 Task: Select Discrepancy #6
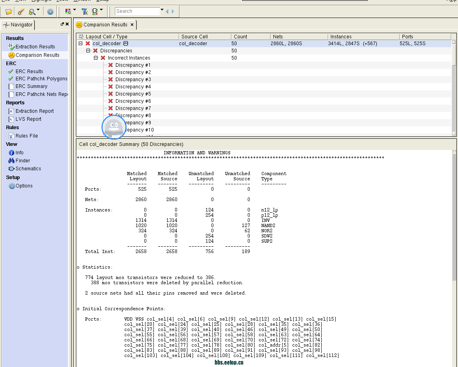133,101
